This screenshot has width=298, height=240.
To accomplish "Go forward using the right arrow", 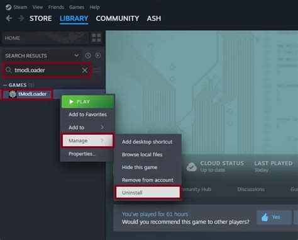I will pos(21,18).
